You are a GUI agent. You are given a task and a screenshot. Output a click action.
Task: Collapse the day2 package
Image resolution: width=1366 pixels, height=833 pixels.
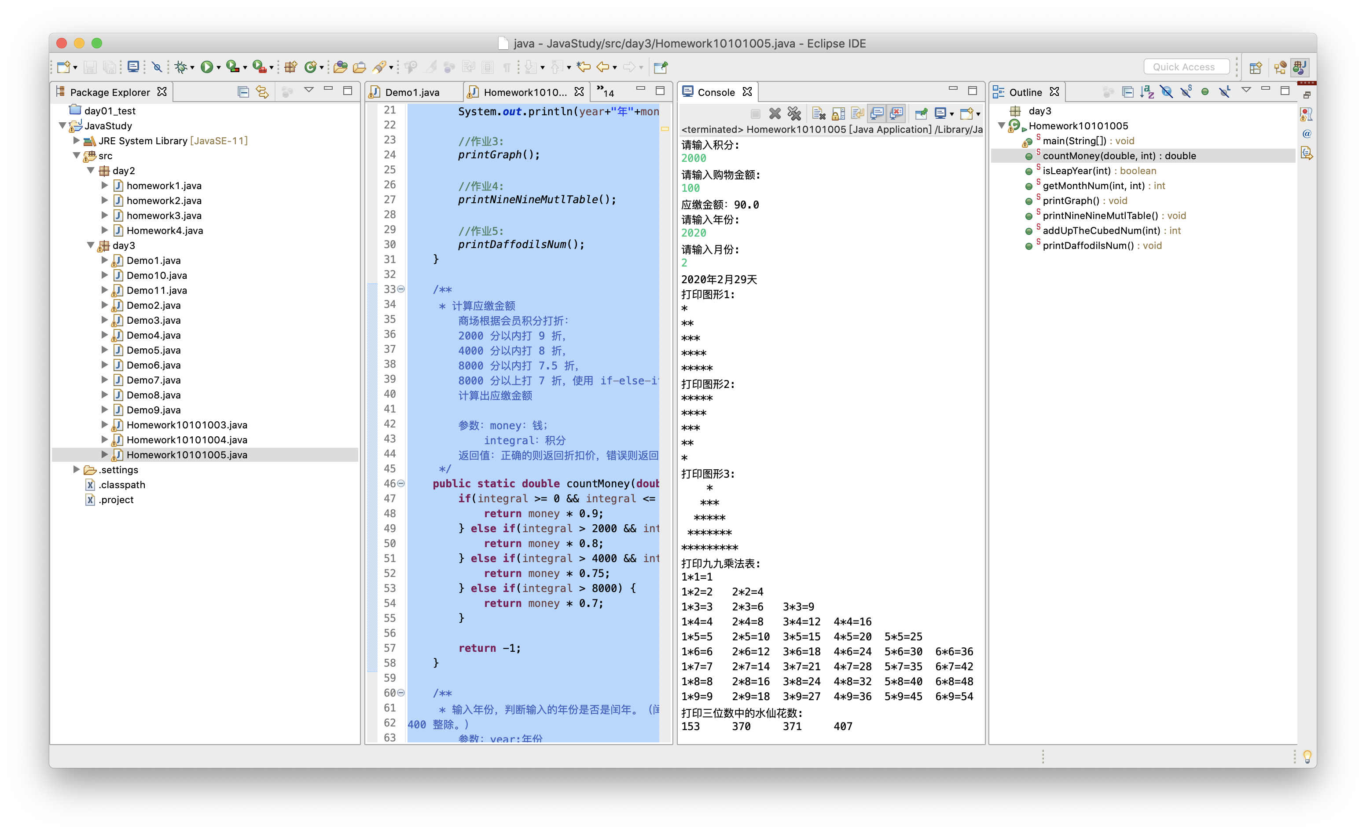[x=90, y=170]
